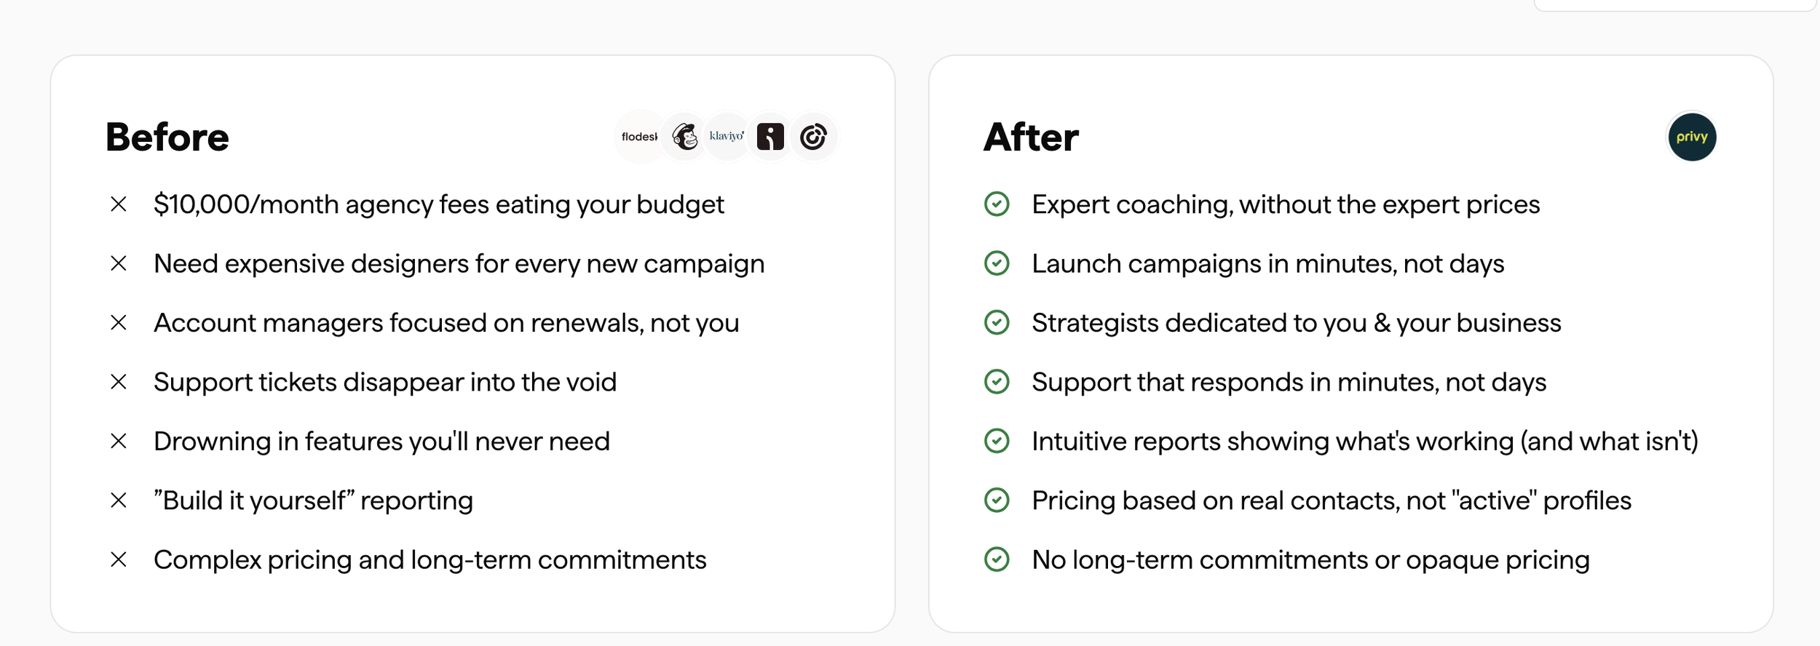
Task: Click the green checkmark beside Intuitive reports
Action: [997, 441]
